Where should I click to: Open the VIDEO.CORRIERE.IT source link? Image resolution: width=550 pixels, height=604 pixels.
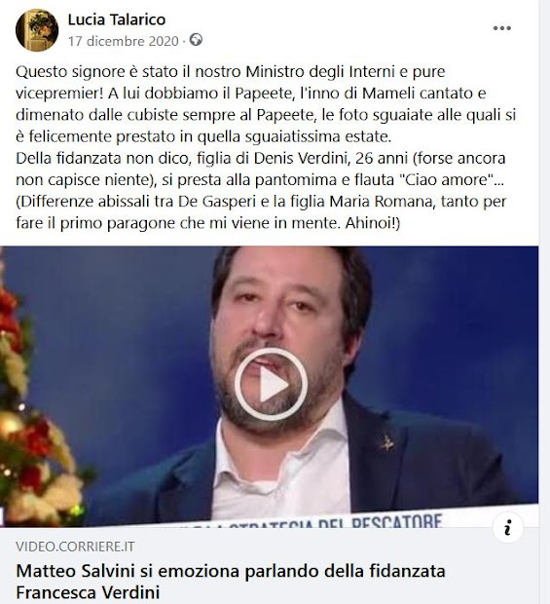(x=75, y=547)
